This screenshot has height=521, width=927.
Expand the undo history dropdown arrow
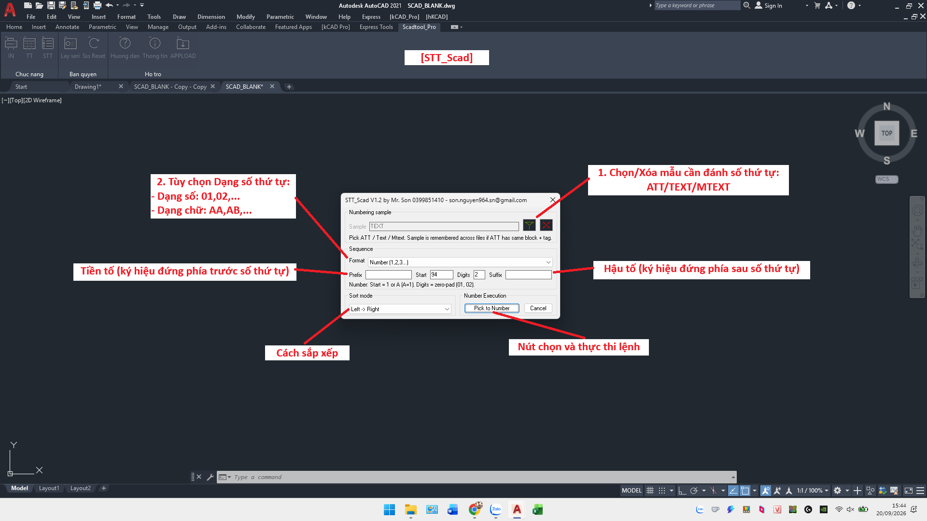tap(117, 5)
